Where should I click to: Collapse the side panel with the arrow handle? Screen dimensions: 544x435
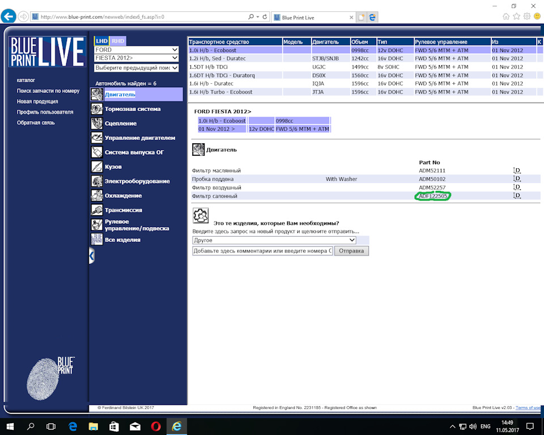pos(92,255)
